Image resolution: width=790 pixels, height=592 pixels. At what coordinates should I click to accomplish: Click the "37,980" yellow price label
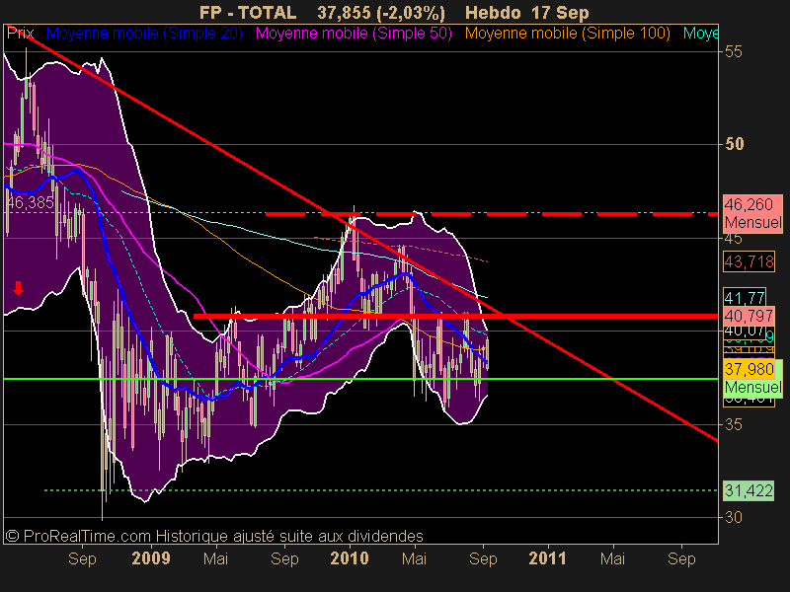[749, 369]
